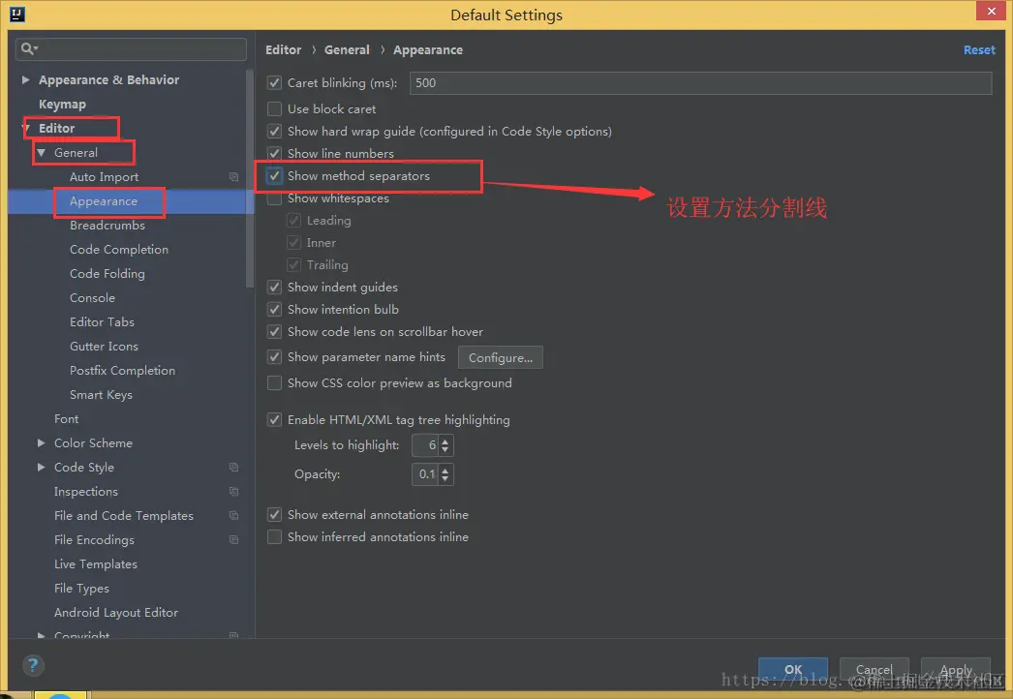1013x699 pixels.
Task: Toggle Show line numbers checkbox
Action: (275, 153)
